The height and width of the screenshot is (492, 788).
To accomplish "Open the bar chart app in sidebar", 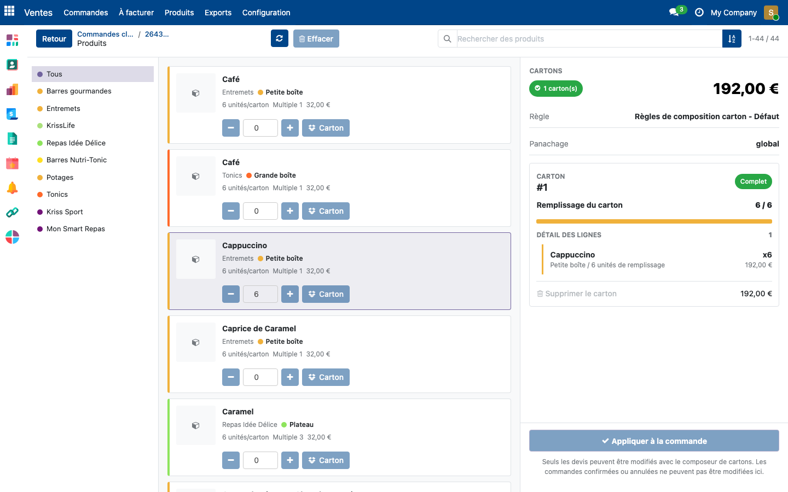I will coord(12,89).
